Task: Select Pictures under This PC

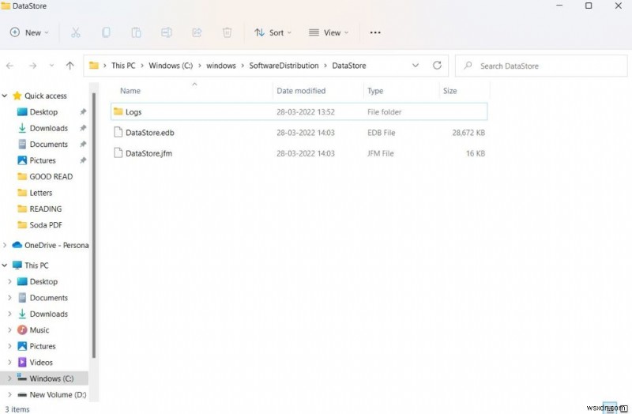Action: (x=43, y=346)
